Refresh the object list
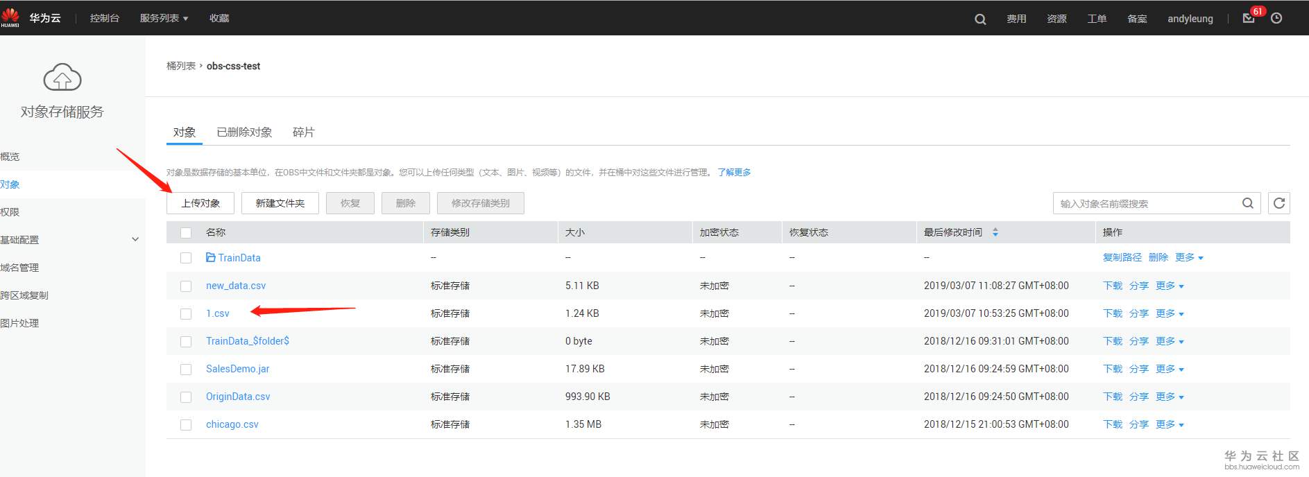The height and width of the screenshot is (477, 1309). [1279, 203]
